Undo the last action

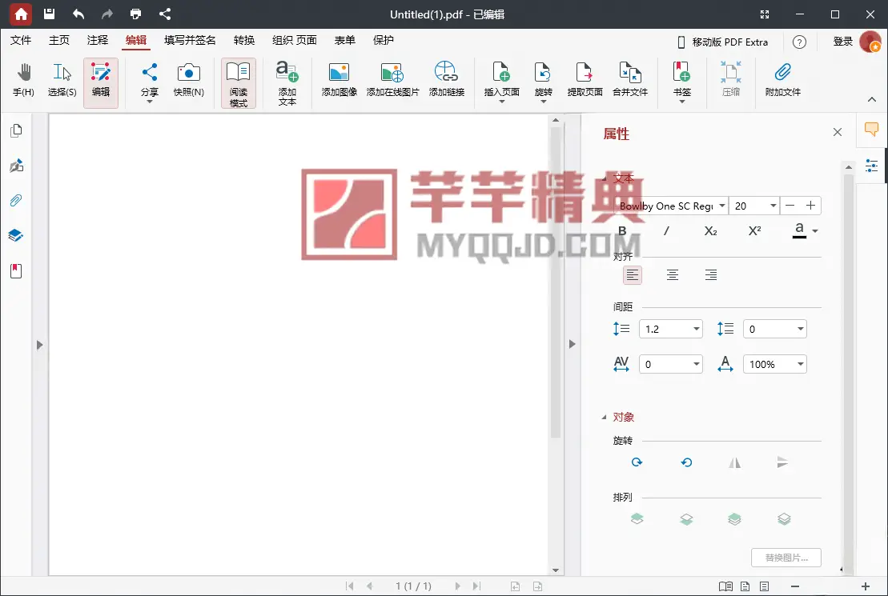pos(78,14)
